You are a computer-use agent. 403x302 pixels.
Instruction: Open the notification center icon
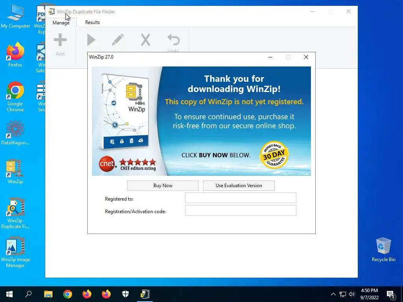tap(390, 294)
